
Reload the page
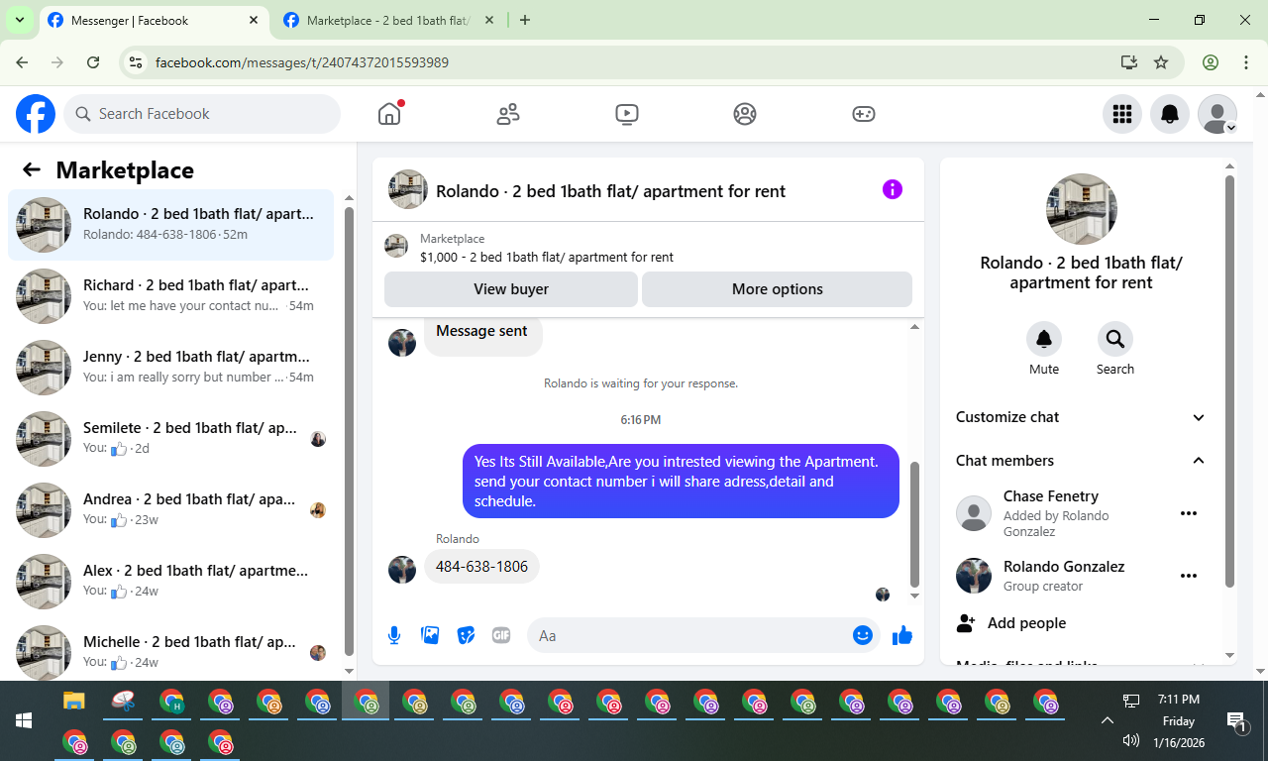click(x=93, y=62)
